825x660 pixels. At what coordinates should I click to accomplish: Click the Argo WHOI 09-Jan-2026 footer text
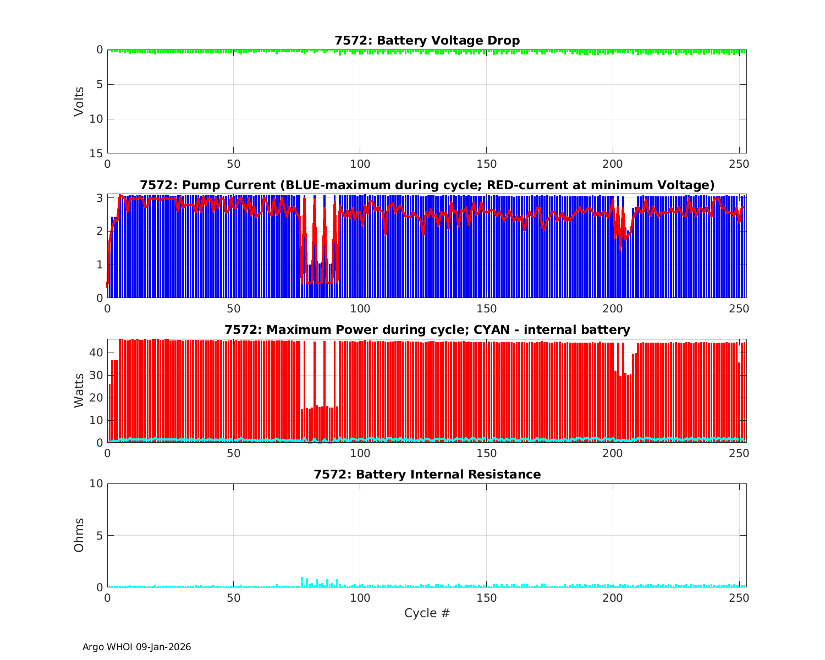[136, 647]
